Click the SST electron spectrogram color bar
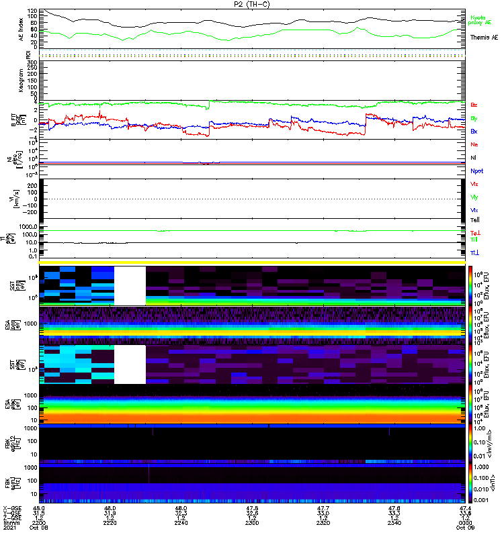 click(470, 364)
